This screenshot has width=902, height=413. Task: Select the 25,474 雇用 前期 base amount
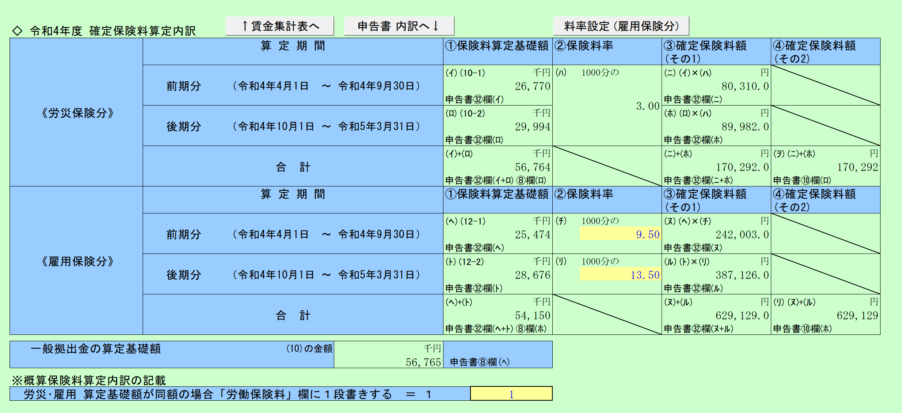click(x=532, y=234)
